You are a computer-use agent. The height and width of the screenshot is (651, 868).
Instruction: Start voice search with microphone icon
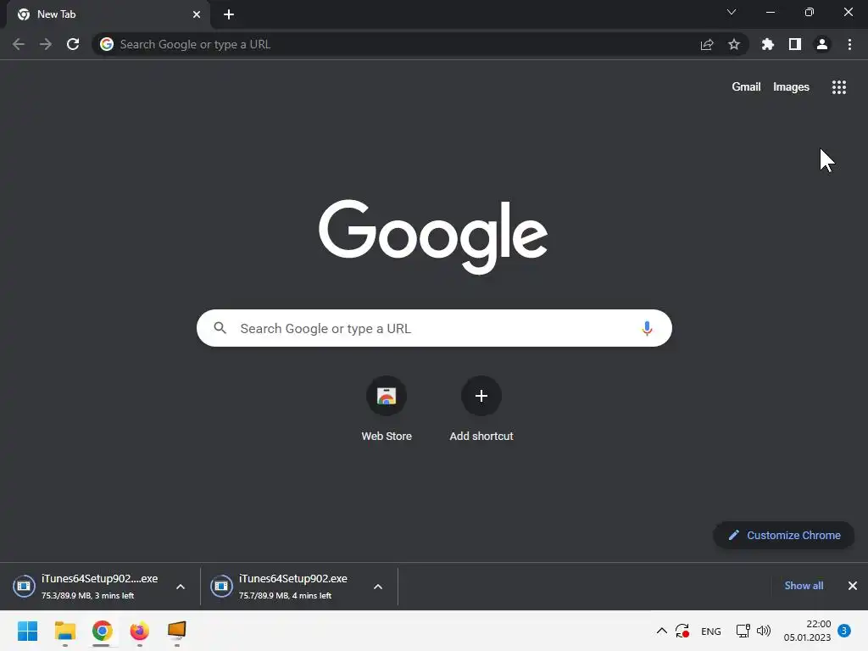[647, 328]
